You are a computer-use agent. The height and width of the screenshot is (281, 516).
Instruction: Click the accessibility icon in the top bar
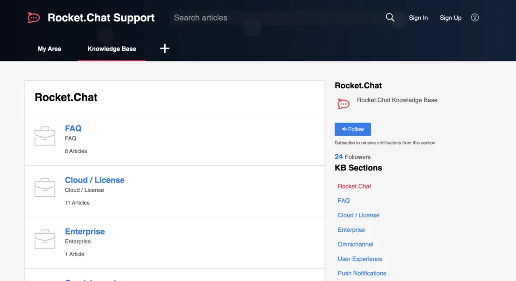click(x=475, y=17)
